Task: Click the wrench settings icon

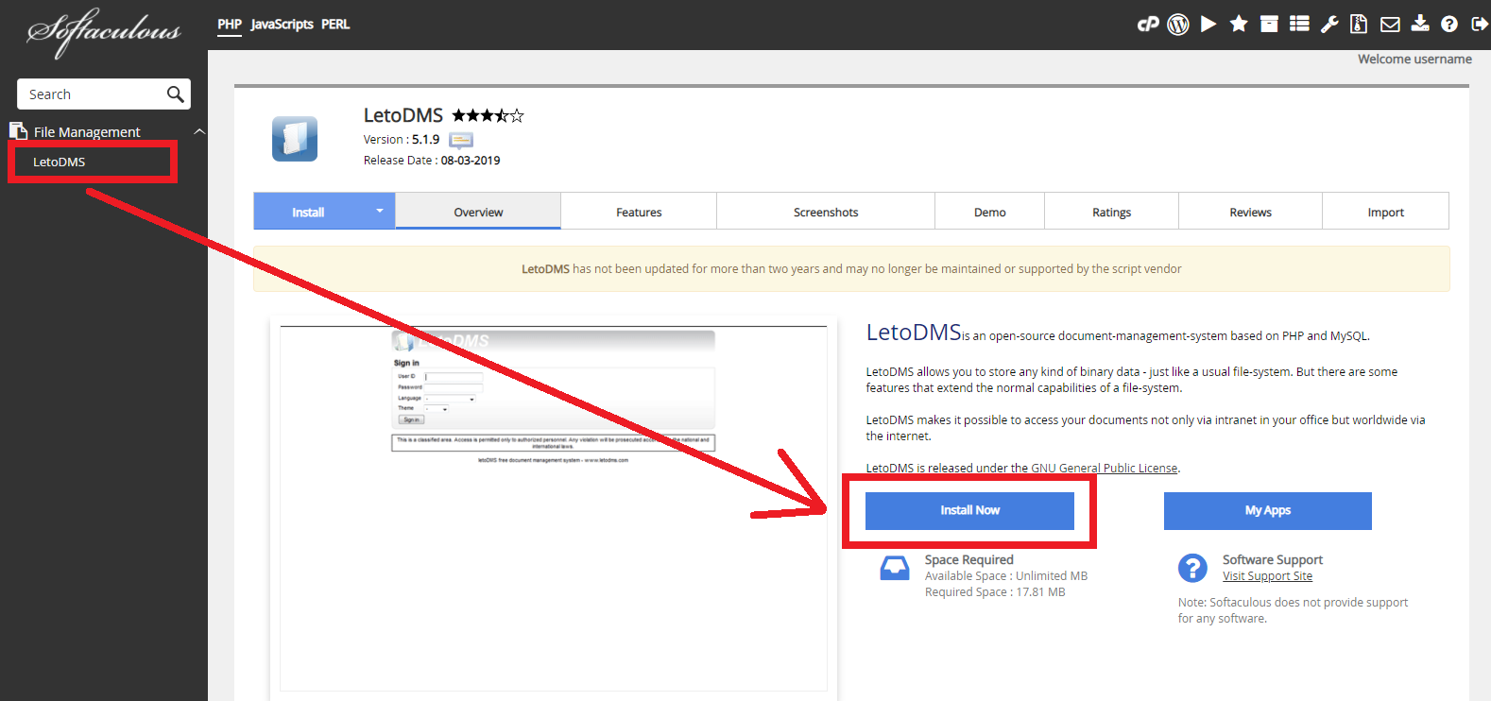Action: pyautogui.click(x=1329, y=25)
